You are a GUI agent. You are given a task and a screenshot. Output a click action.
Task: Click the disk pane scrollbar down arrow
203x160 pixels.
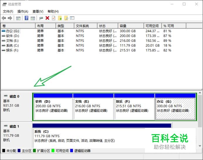(x=200, y=146)
